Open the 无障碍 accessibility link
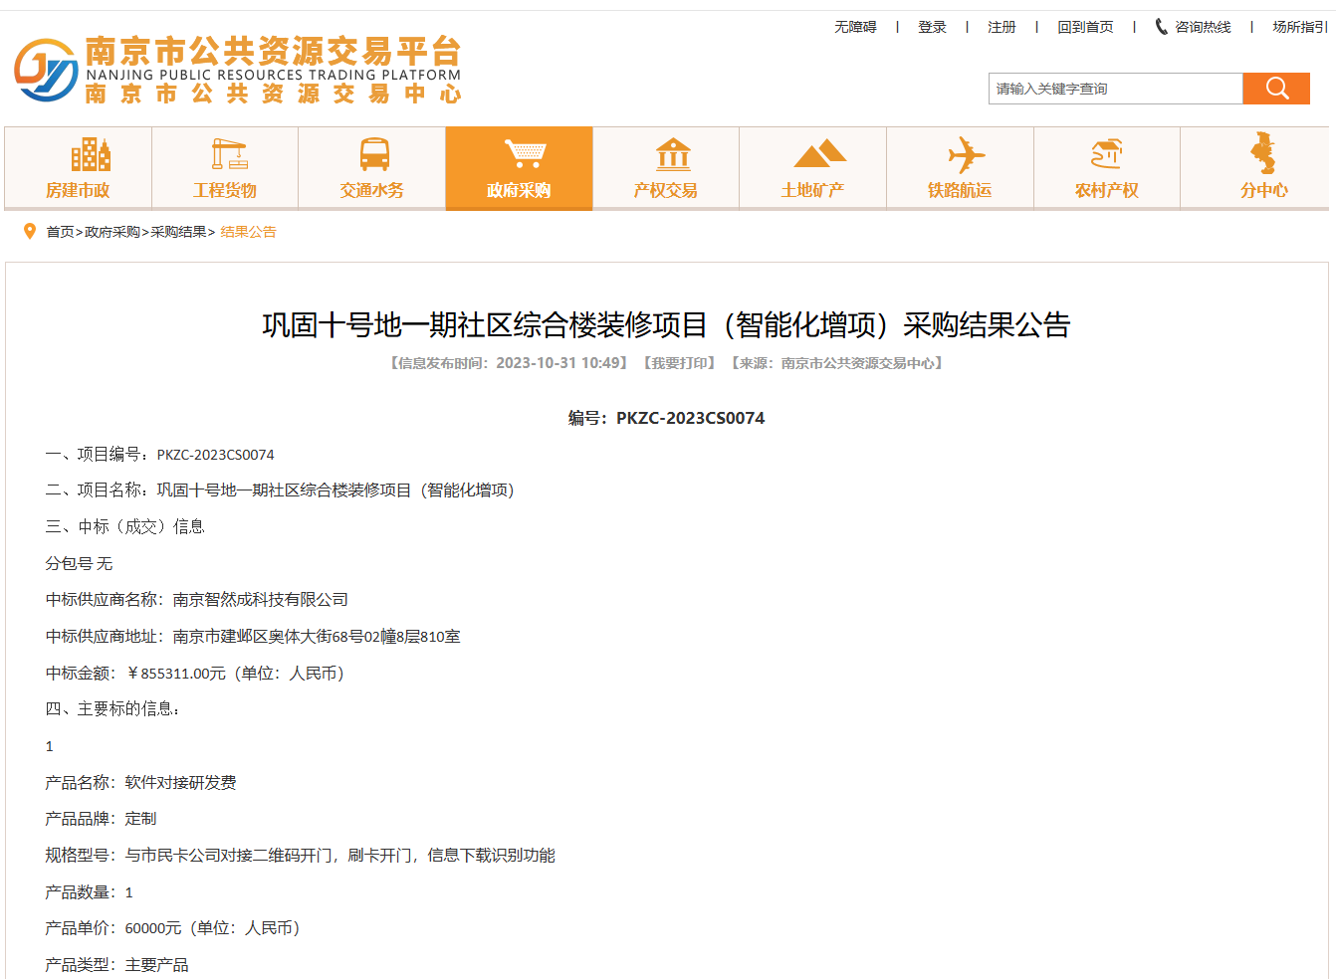Screen dimensions: 1336x979 click(x=855, y=27)
